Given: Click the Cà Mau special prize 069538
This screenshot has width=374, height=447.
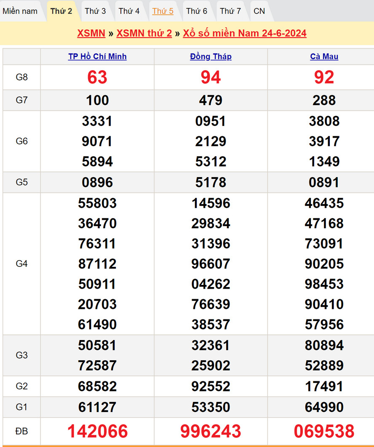Looking at the screenshot, I should click(x=324, y=431).
